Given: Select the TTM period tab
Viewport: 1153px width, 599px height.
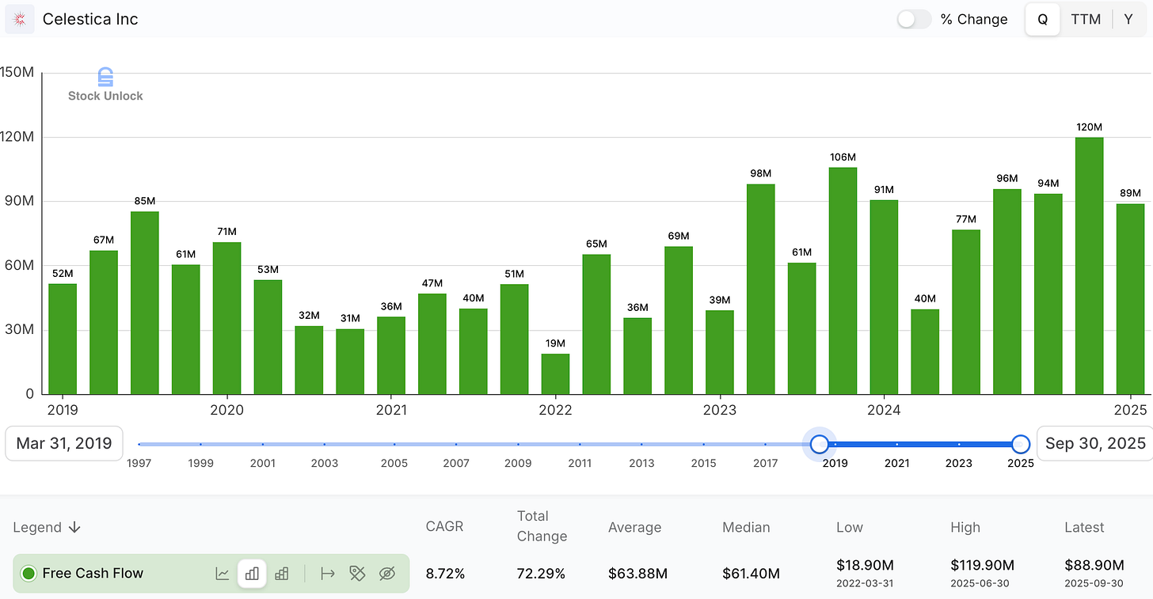Looking at the screenshot, I should (x=1086, y=18).
